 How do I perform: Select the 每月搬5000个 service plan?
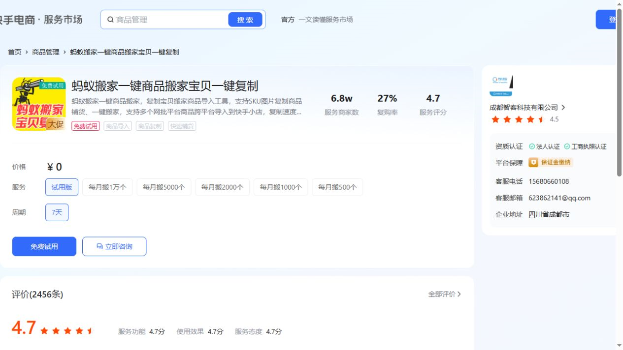coord(164,187)
